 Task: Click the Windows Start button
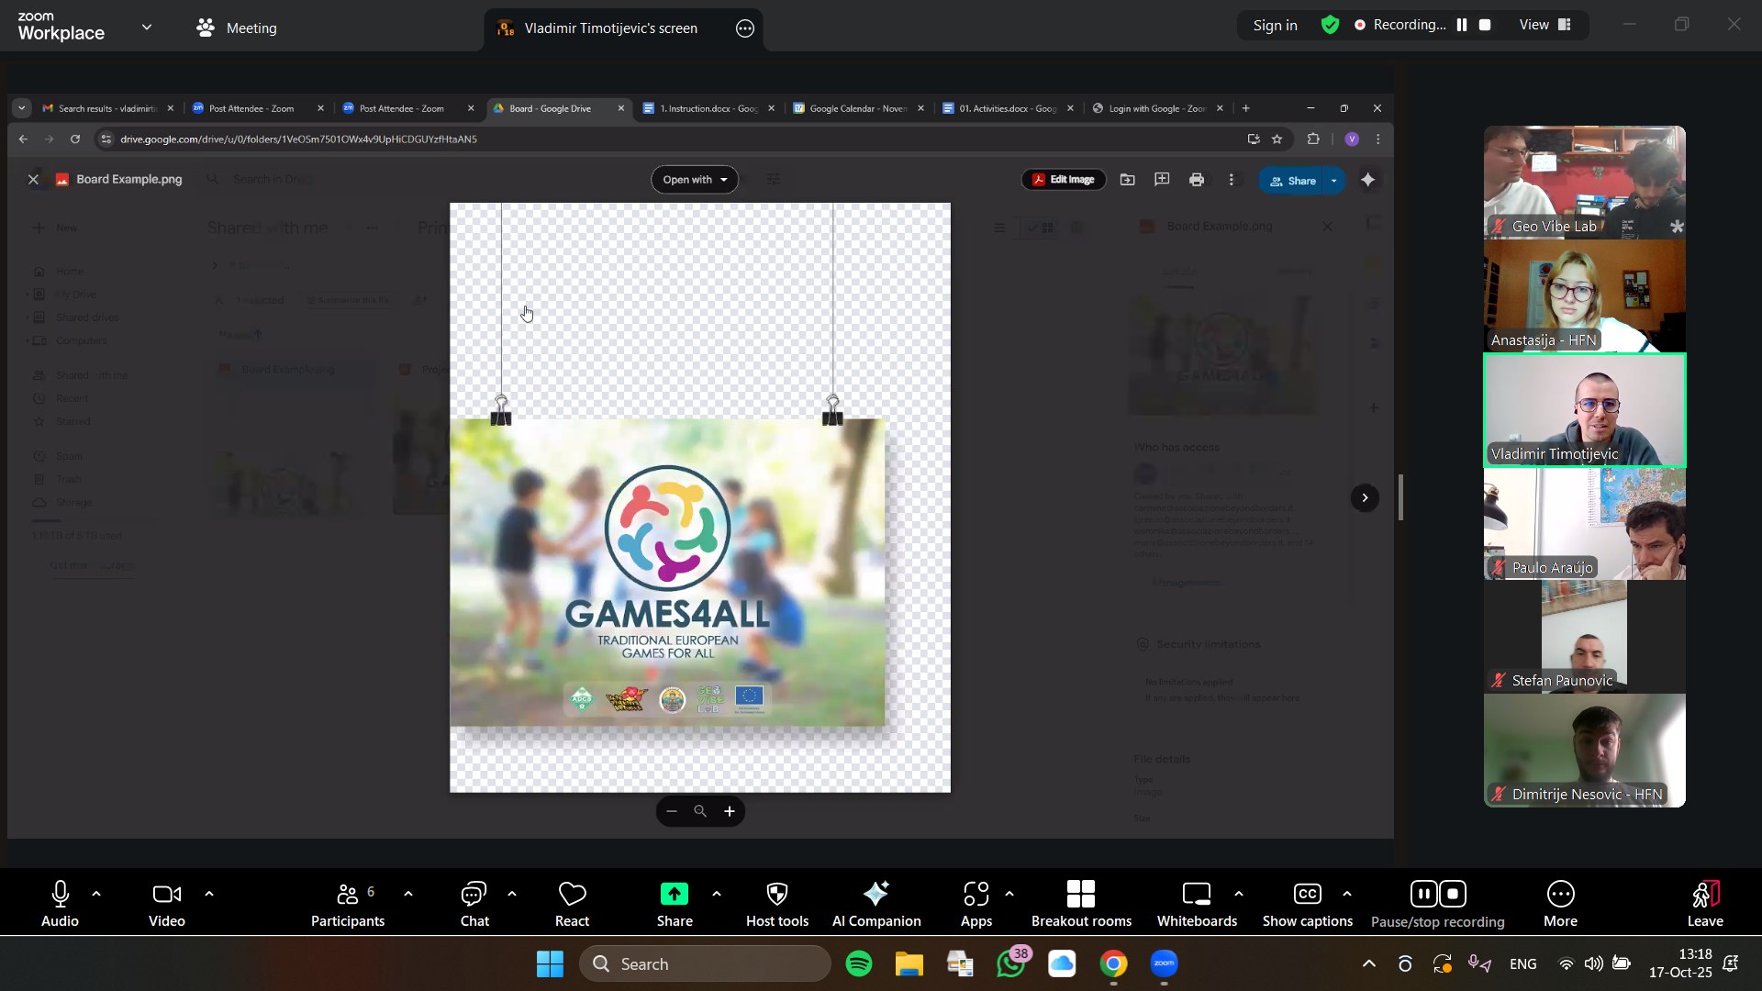(550, 963)
